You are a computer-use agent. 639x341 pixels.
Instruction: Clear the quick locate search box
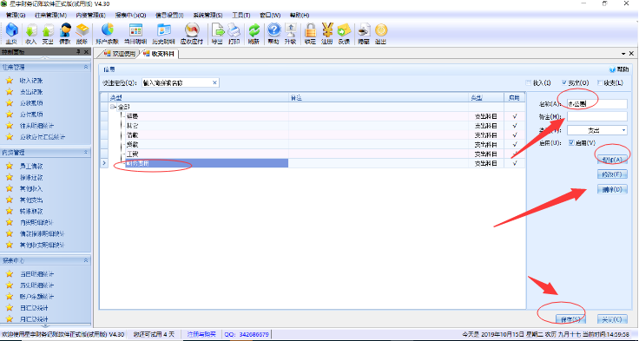pos(214,82)
